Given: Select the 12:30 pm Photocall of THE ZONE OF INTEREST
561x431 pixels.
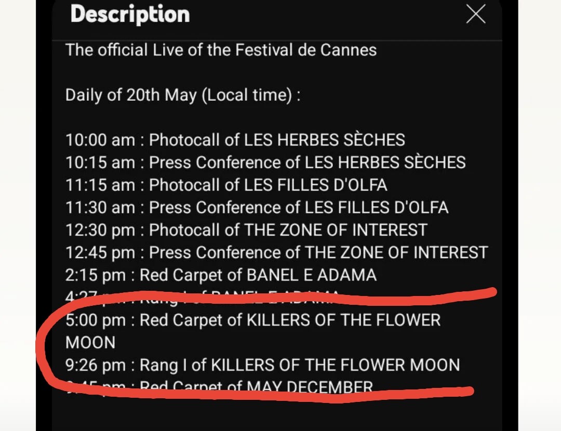Looking at the screenshot, I should click(x=246, y=230).
